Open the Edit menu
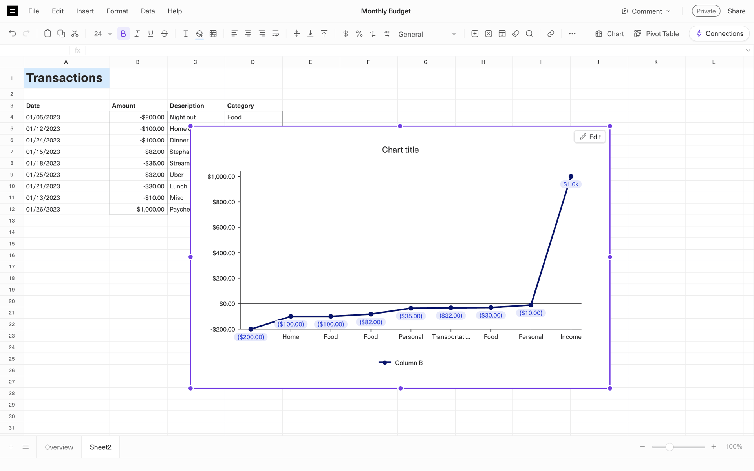This screenshot has width=754, height=471. [58, 11]
